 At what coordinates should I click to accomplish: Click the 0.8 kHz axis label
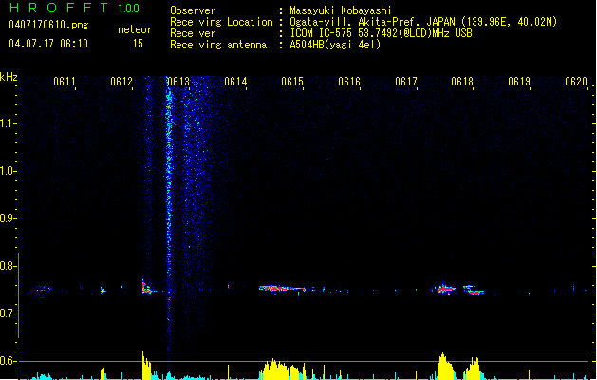(8, 266)
